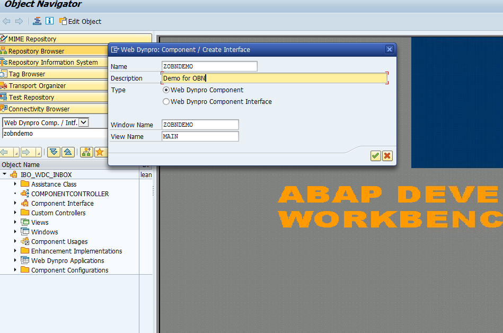
Task: Select the COMPONENTCONTROLLER tree item
Action: pyautogui.click(x=70, y=194)
